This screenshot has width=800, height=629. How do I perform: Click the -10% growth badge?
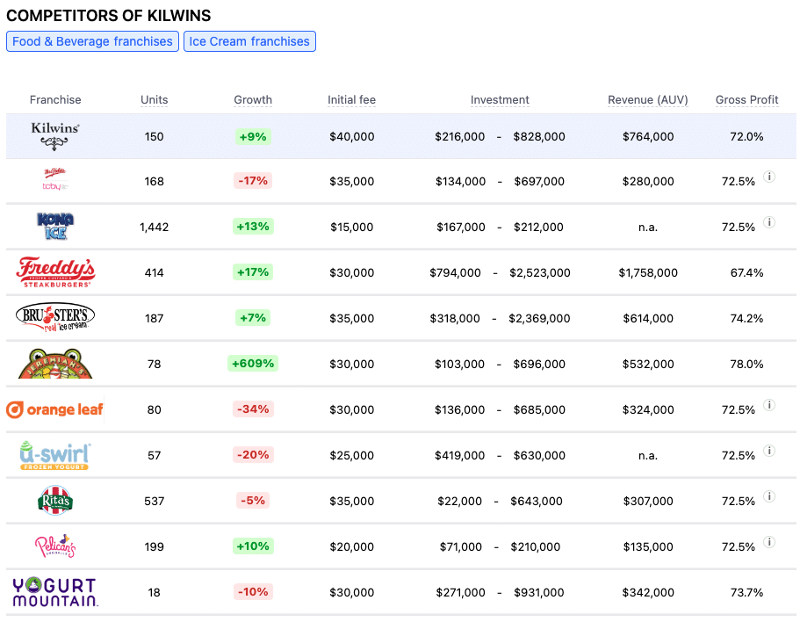253,592
